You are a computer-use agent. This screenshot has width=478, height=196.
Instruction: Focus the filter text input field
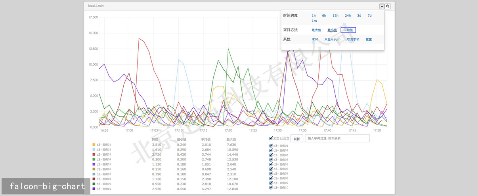[x=337, y=138]
